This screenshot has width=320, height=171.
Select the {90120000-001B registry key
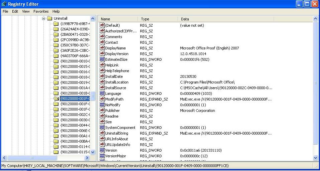[75, 93]
